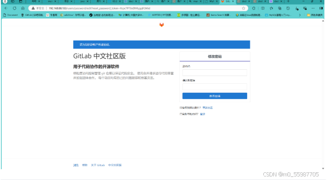Open the browsing history clock icon
This screenshot has width=328, height=180.
pyautogui.click(x=288, y=9)
